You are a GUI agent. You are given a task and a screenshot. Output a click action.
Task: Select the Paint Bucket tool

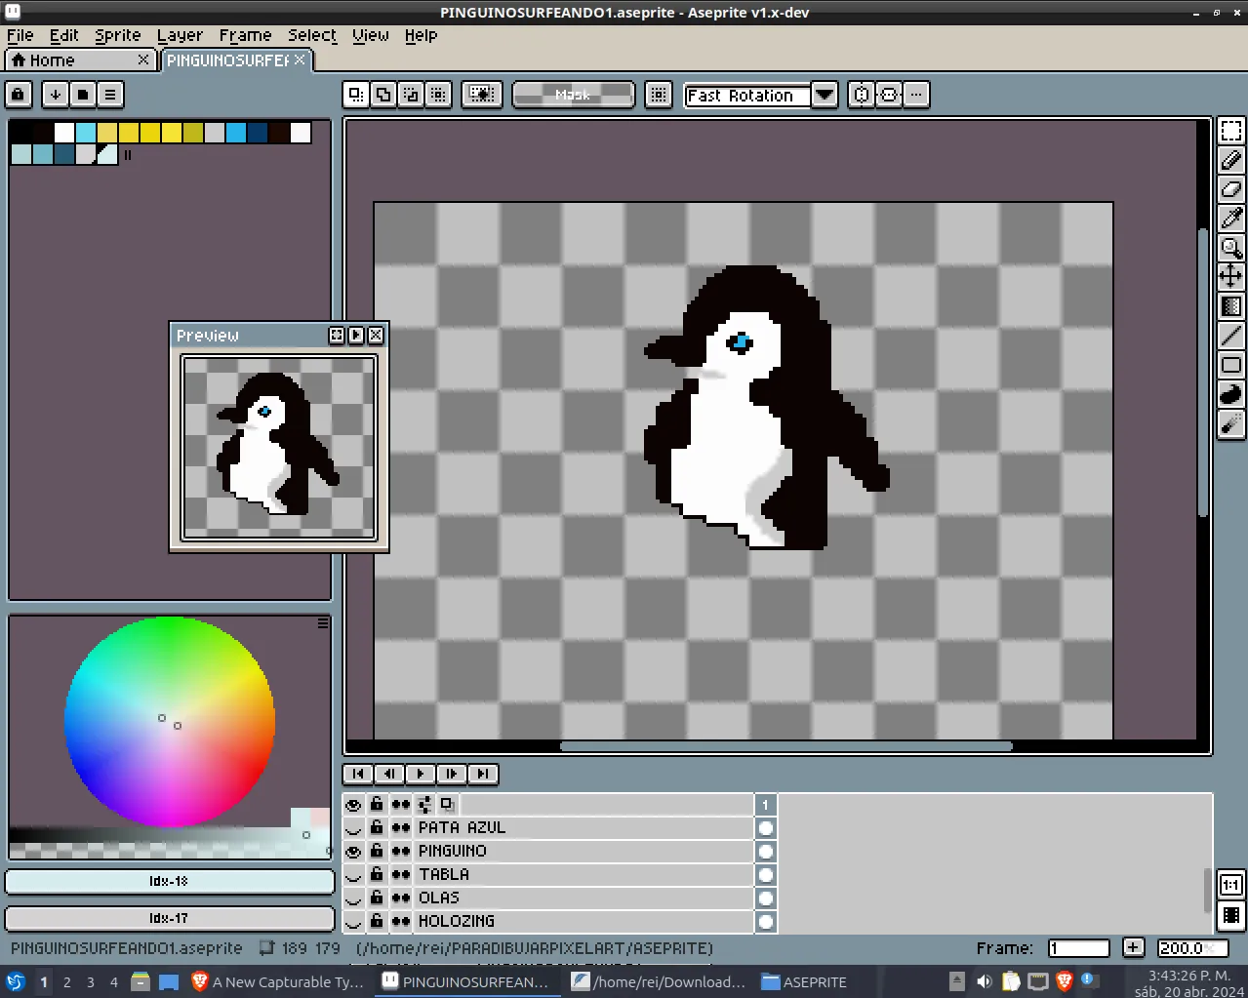pos(1231,306)
